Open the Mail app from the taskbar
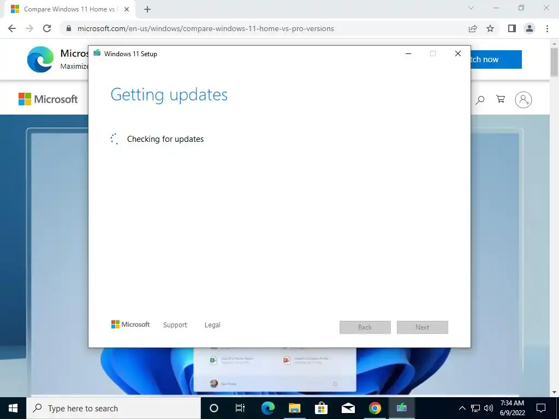The height and width of the screenshot is (419, 559). click(x=348, y=408)
